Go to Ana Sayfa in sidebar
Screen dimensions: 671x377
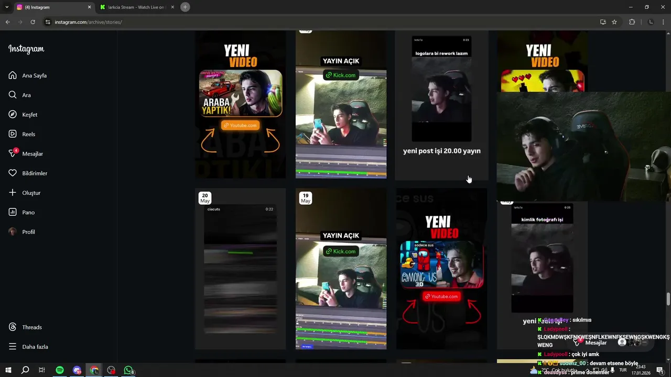(28, 75)
